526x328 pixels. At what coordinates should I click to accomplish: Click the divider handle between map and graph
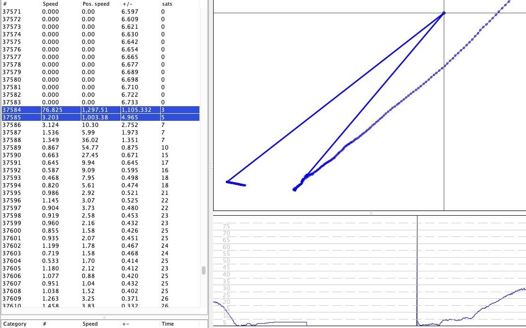[x=371, y=213]
